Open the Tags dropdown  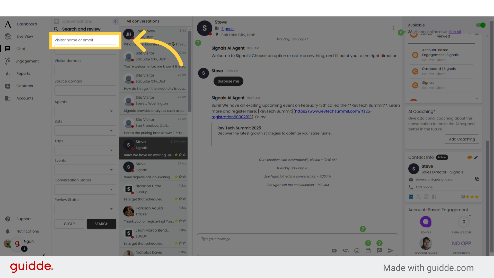pyautogui.click(x=85, y=150)
